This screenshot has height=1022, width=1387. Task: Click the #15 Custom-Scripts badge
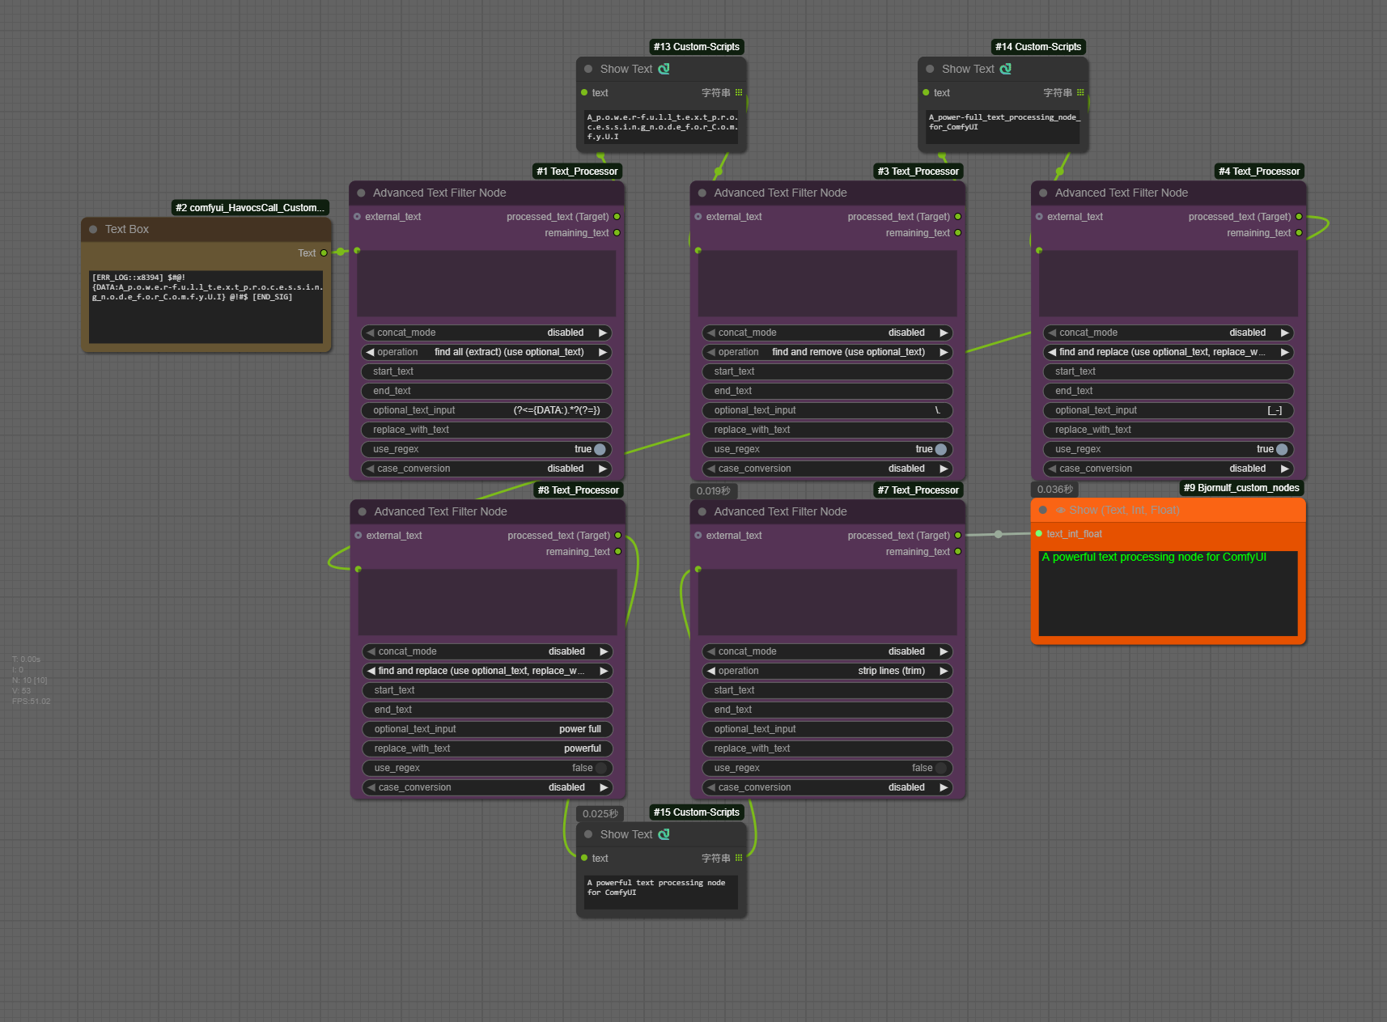click(697, 812)
